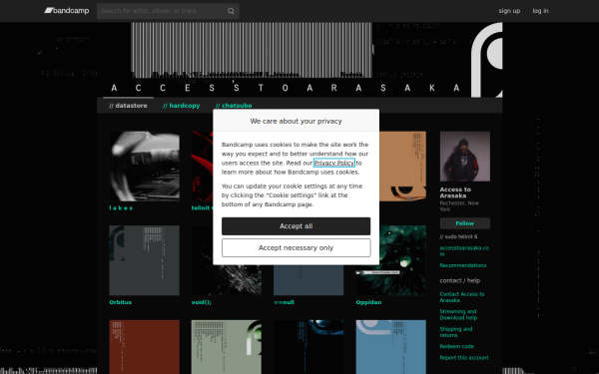Image resolution: width=599 pixels, height=374 pixels.
Task: Open the log in link
Action: pyautogui.click(x=540, y=11)
